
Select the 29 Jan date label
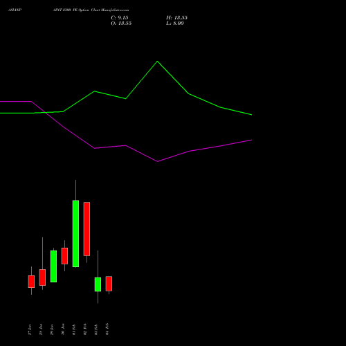52,329
